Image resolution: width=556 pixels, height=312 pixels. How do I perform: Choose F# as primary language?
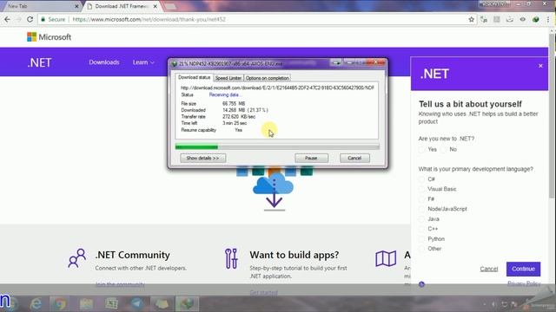(x=421, y=199)
